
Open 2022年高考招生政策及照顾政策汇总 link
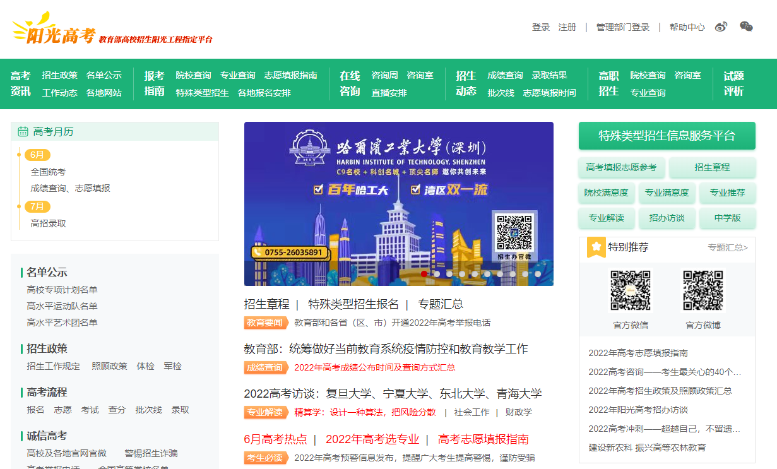[x=660, y=391]
